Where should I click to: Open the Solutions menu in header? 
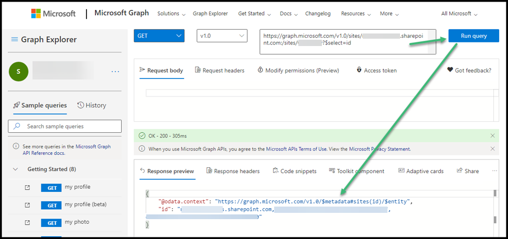tap(171, 14)
